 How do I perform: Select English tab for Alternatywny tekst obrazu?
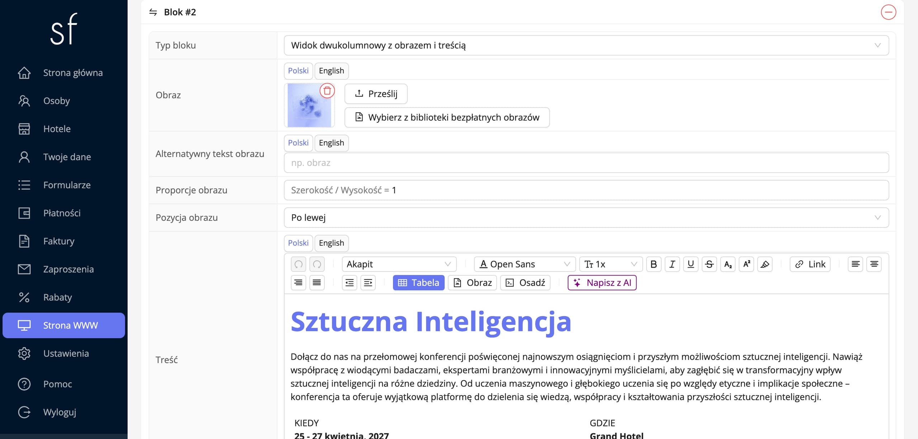[x=331, y=143]
